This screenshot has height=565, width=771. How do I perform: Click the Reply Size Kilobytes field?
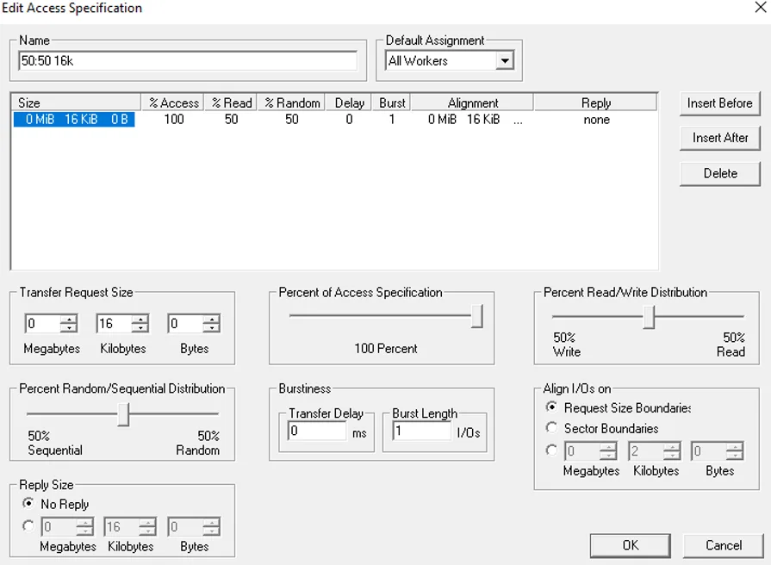pos(122,526)
